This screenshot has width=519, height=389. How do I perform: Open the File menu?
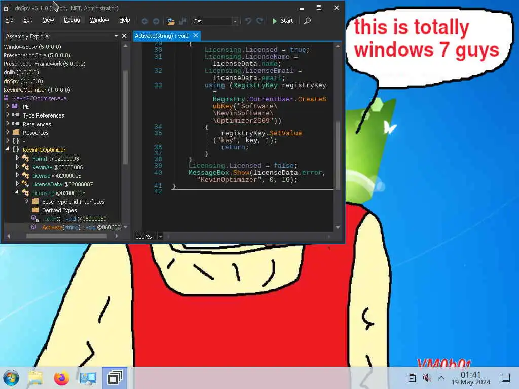coord(9,20)
